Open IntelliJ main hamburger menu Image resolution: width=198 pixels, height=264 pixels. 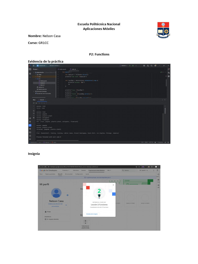[x=34, y=66]
